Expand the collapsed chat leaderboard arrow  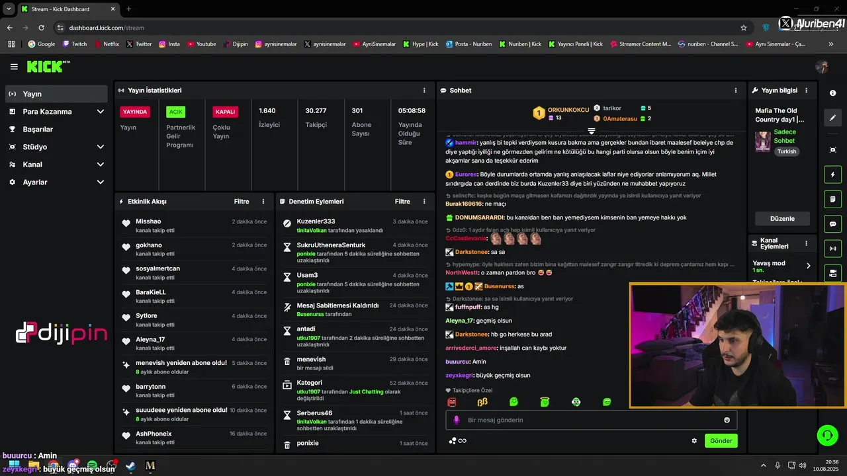pos(592,132)
